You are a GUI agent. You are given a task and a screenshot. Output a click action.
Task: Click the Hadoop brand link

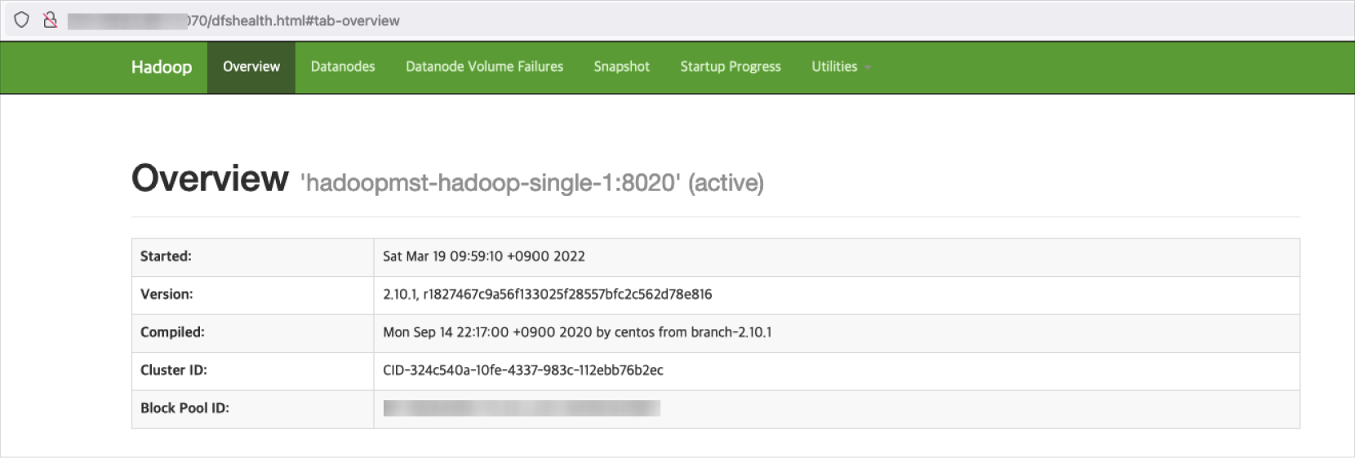click(x=162, y=67)
